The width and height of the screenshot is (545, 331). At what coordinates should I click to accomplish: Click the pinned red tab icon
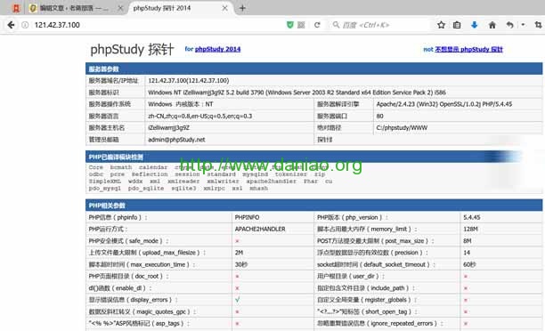(16, 8)
